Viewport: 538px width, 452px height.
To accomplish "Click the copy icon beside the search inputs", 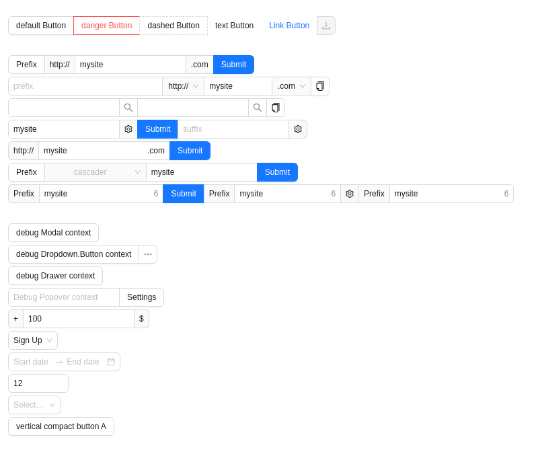I will pyautogui.click(x=276, y=108).
